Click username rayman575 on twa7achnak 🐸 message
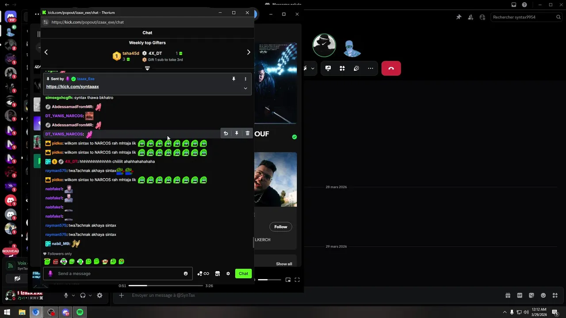The width and height of the screenshot is (566, 318). click(x=56, y=170)
